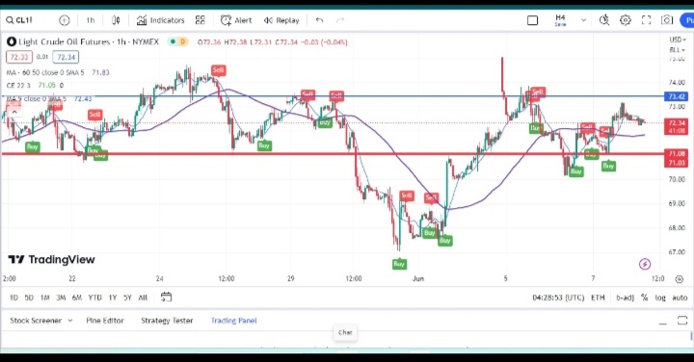Open chart settings gear icon

tap(625, 20)
